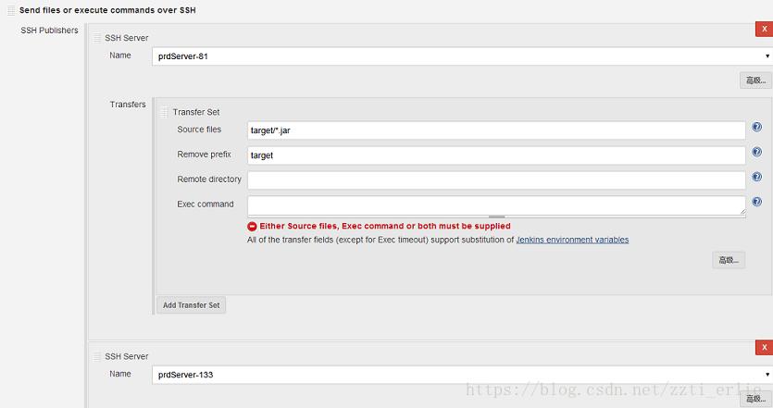The image size is (773, 408).
Task: Delete the prdServer-133 SSH Server block
Action: point(764,348)
